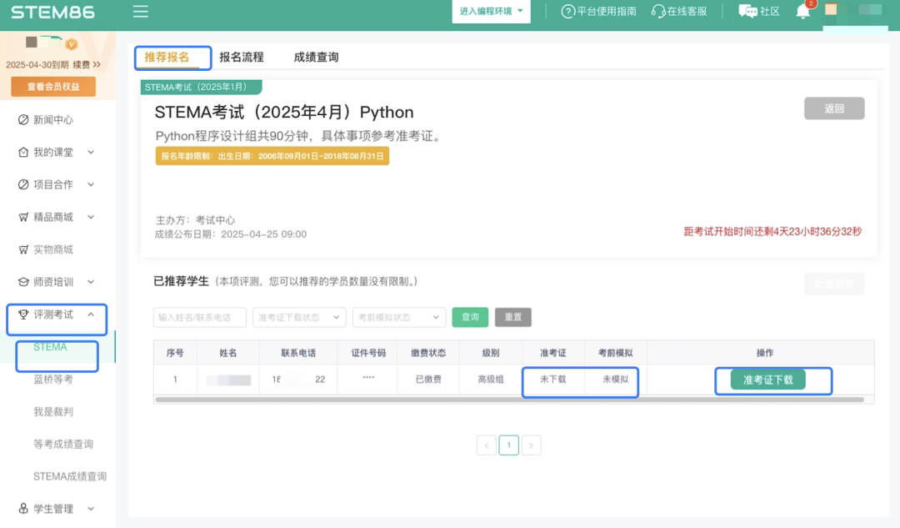Open 新闻中心 in the sidebar
This screenshot has width=900, height=528.
tap(52, 120)
